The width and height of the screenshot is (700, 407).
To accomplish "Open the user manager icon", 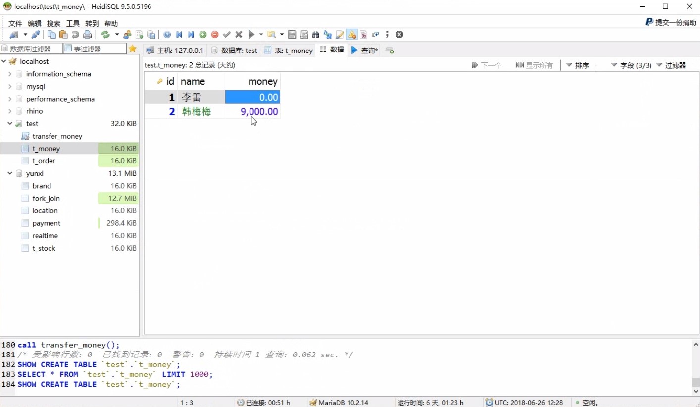I will pos(127,35).
